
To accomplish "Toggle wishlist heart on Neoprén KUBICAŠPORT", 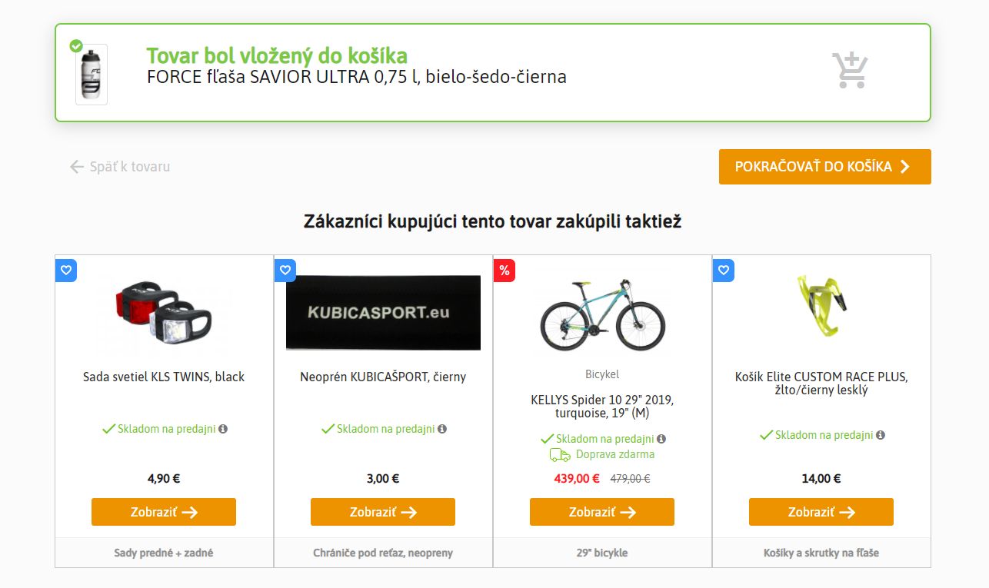I will (x=285, y=270).
